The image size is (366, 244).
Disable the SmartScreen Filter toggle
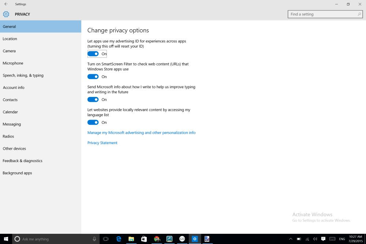(x=93, y=77)
